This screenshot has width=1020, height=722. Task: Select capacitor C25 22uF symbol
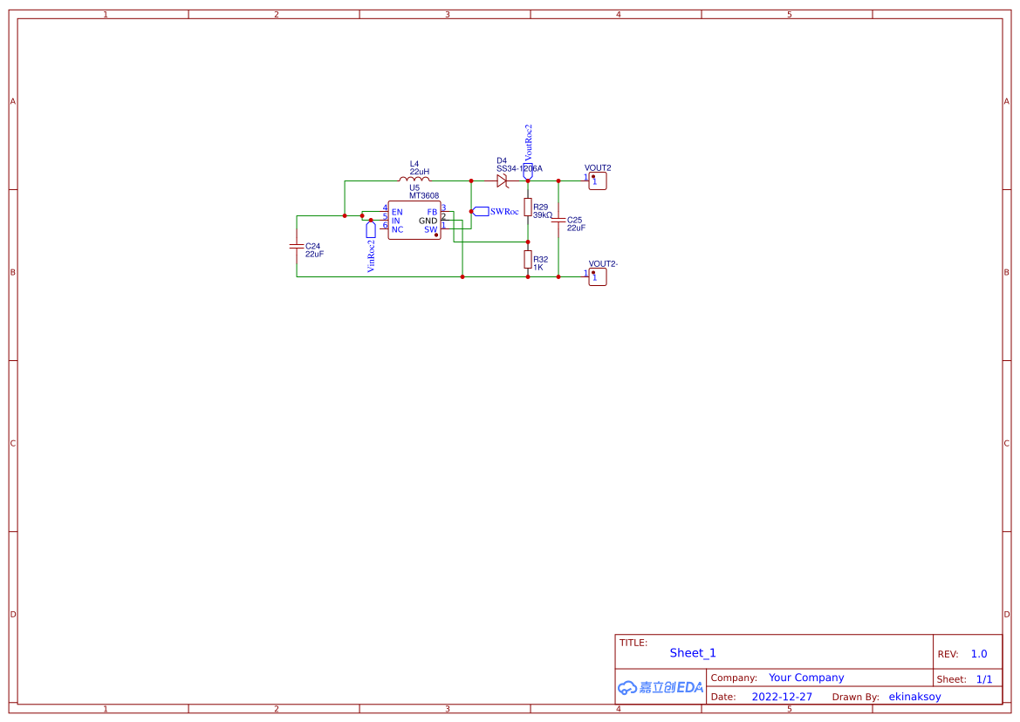click(558, 221)
